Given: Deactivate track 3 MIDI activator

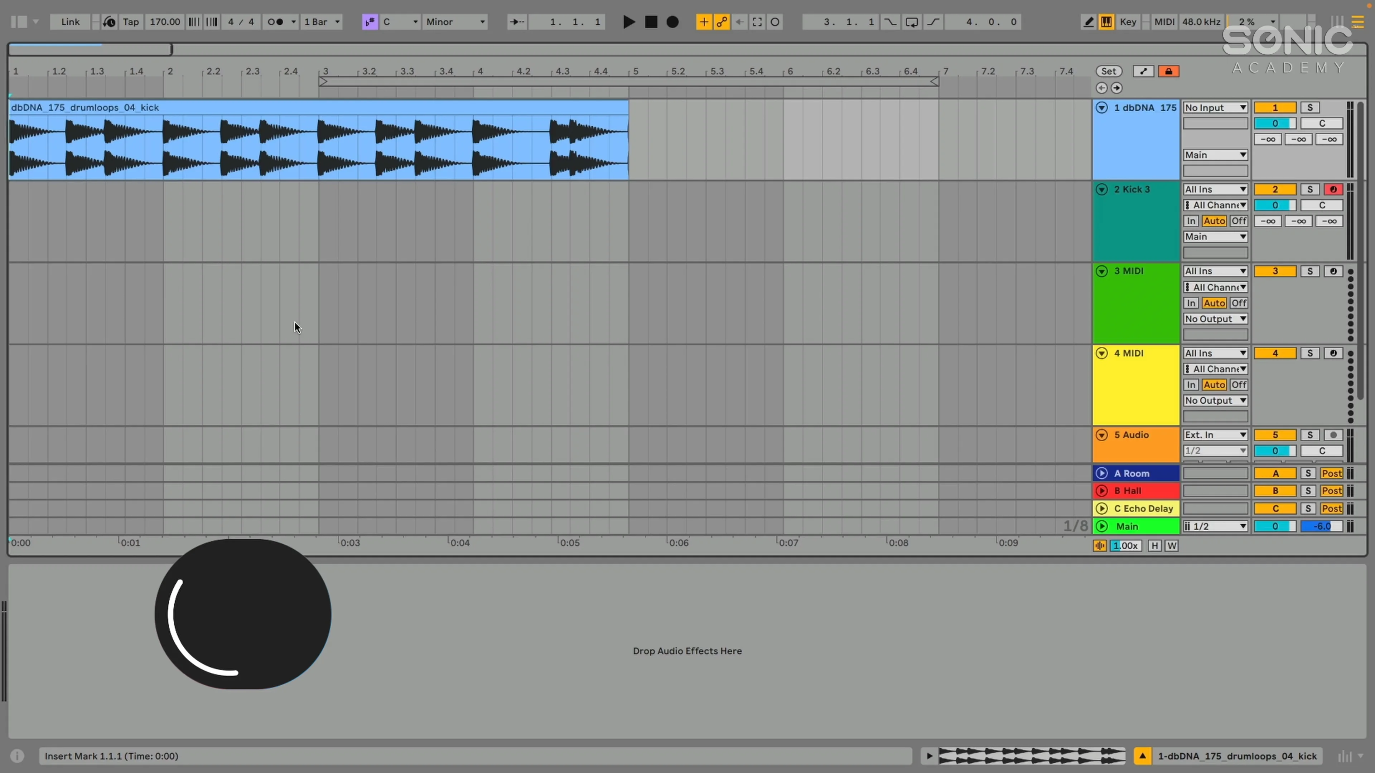Looking at the screenshot, I should pos(1275,271).
